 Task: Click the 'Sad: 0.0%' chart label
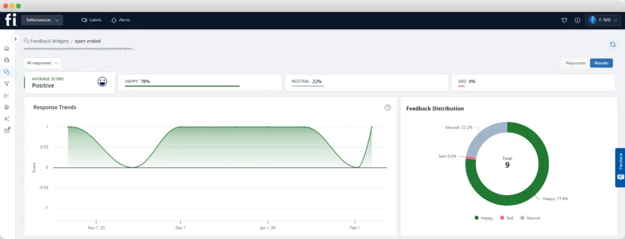[x=447, y=156]
